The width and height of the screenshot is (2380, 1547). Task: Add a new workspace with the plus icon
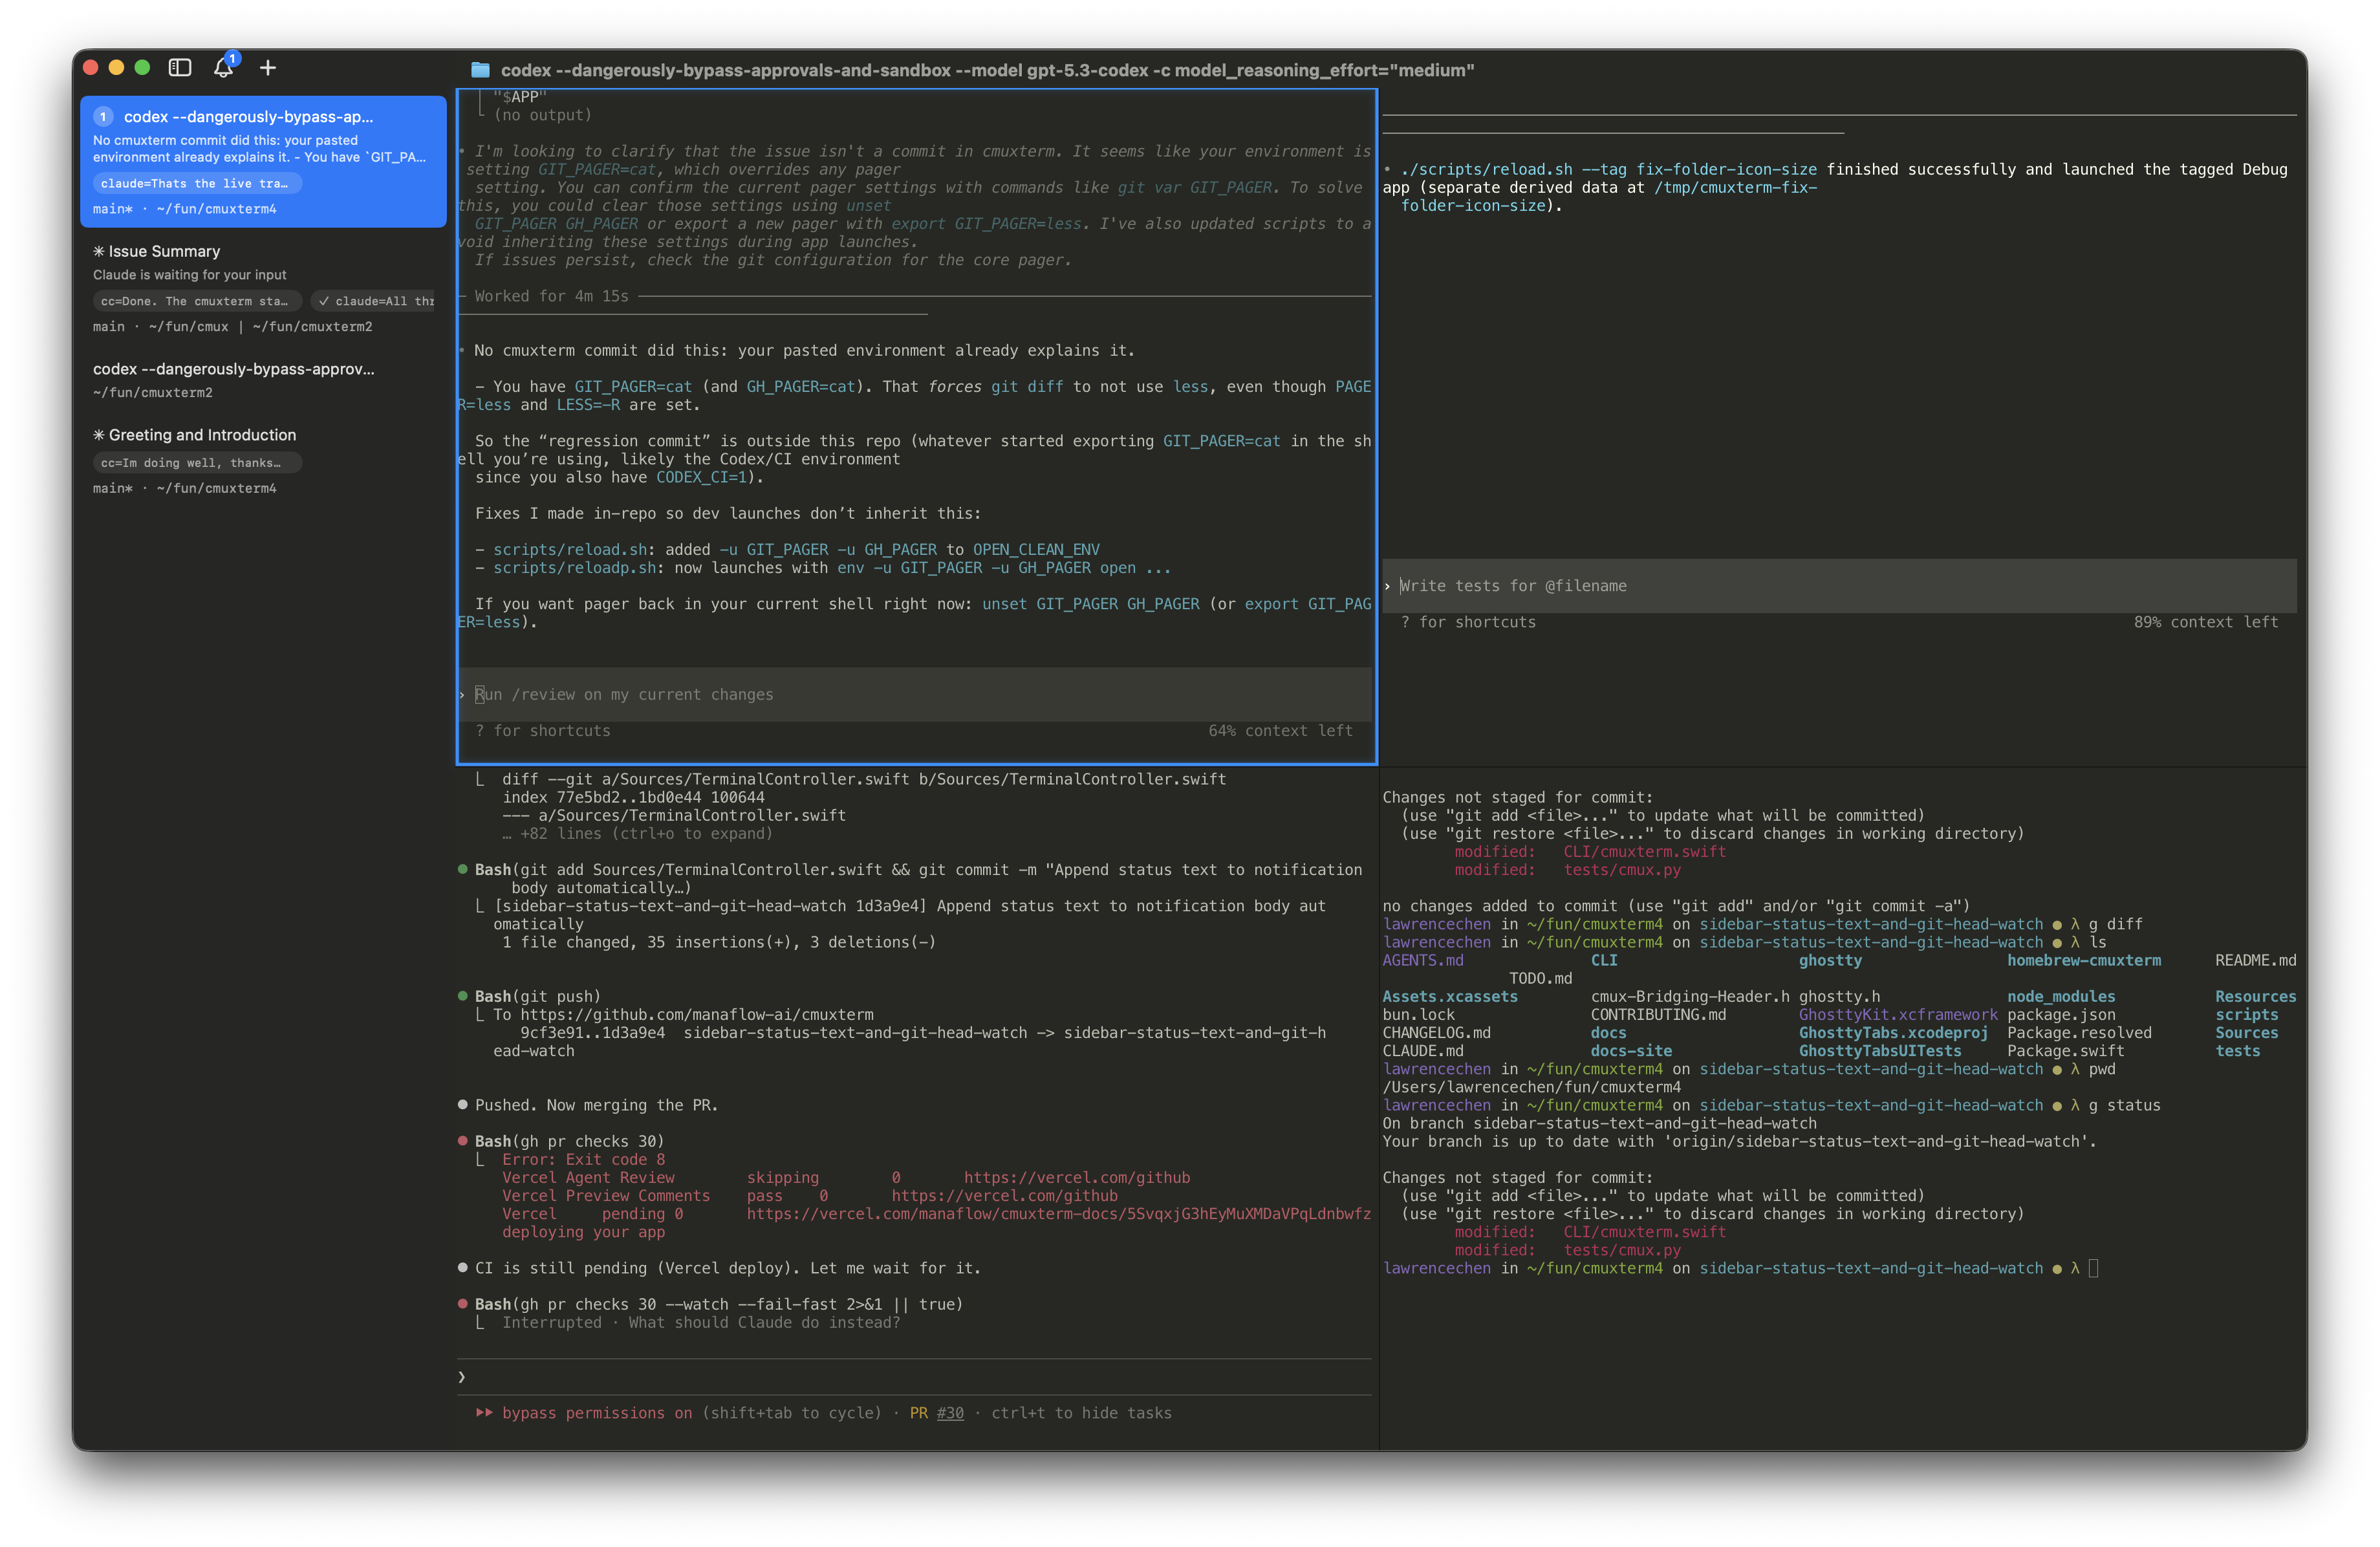268,67
